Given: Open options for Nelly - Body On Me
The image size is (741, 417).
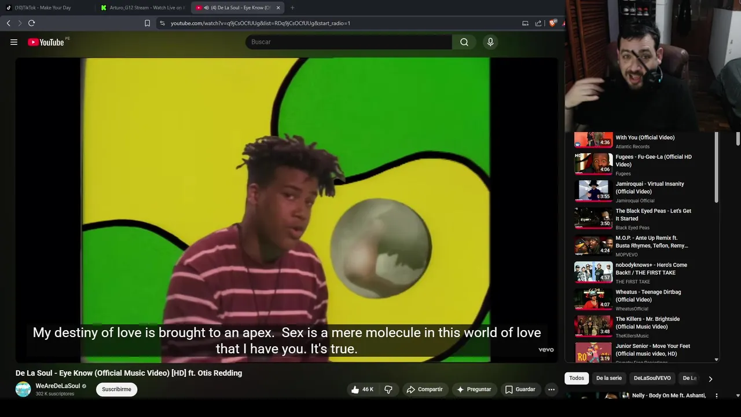Looking at the screenshot, I should 716,396.
